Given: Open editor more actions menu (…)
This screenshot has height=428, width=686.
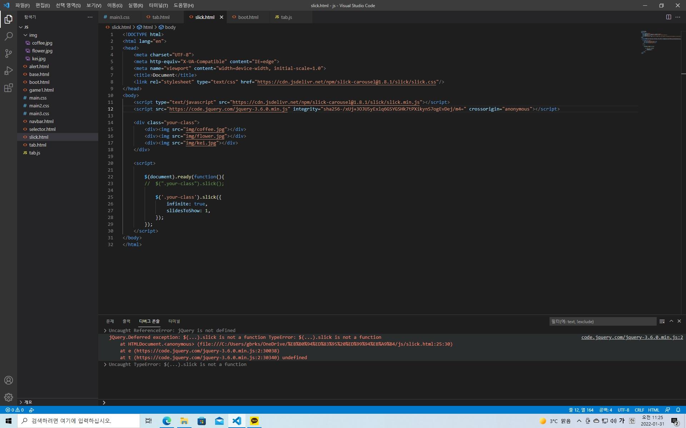Looking at the screenshot, I should point(678,17).
